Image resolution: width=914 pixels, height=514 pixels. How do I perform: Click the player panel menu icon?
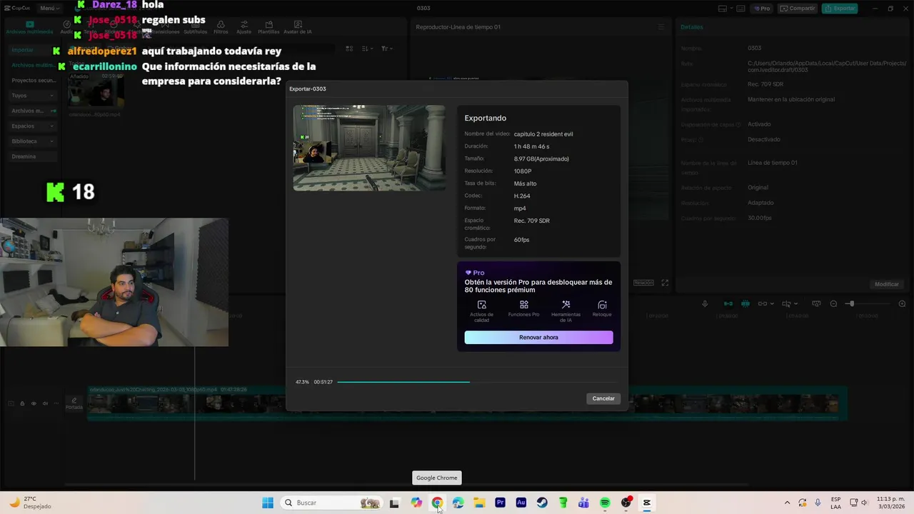click(661, 27)
